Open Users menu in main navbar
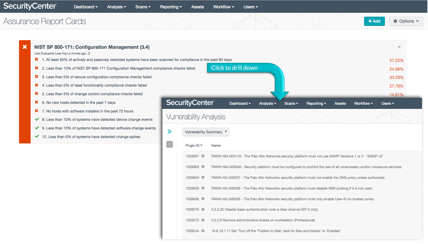Screen dimensions: 428x244 pos(251,7)
